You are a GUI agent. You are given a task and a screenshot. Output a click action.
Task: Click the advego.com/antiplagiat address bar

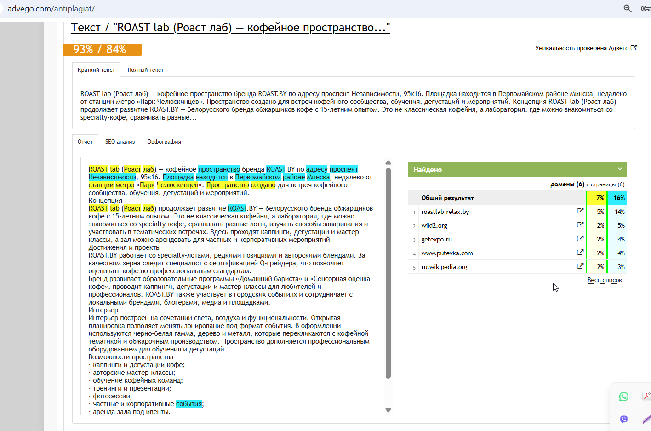coord(51,9)
